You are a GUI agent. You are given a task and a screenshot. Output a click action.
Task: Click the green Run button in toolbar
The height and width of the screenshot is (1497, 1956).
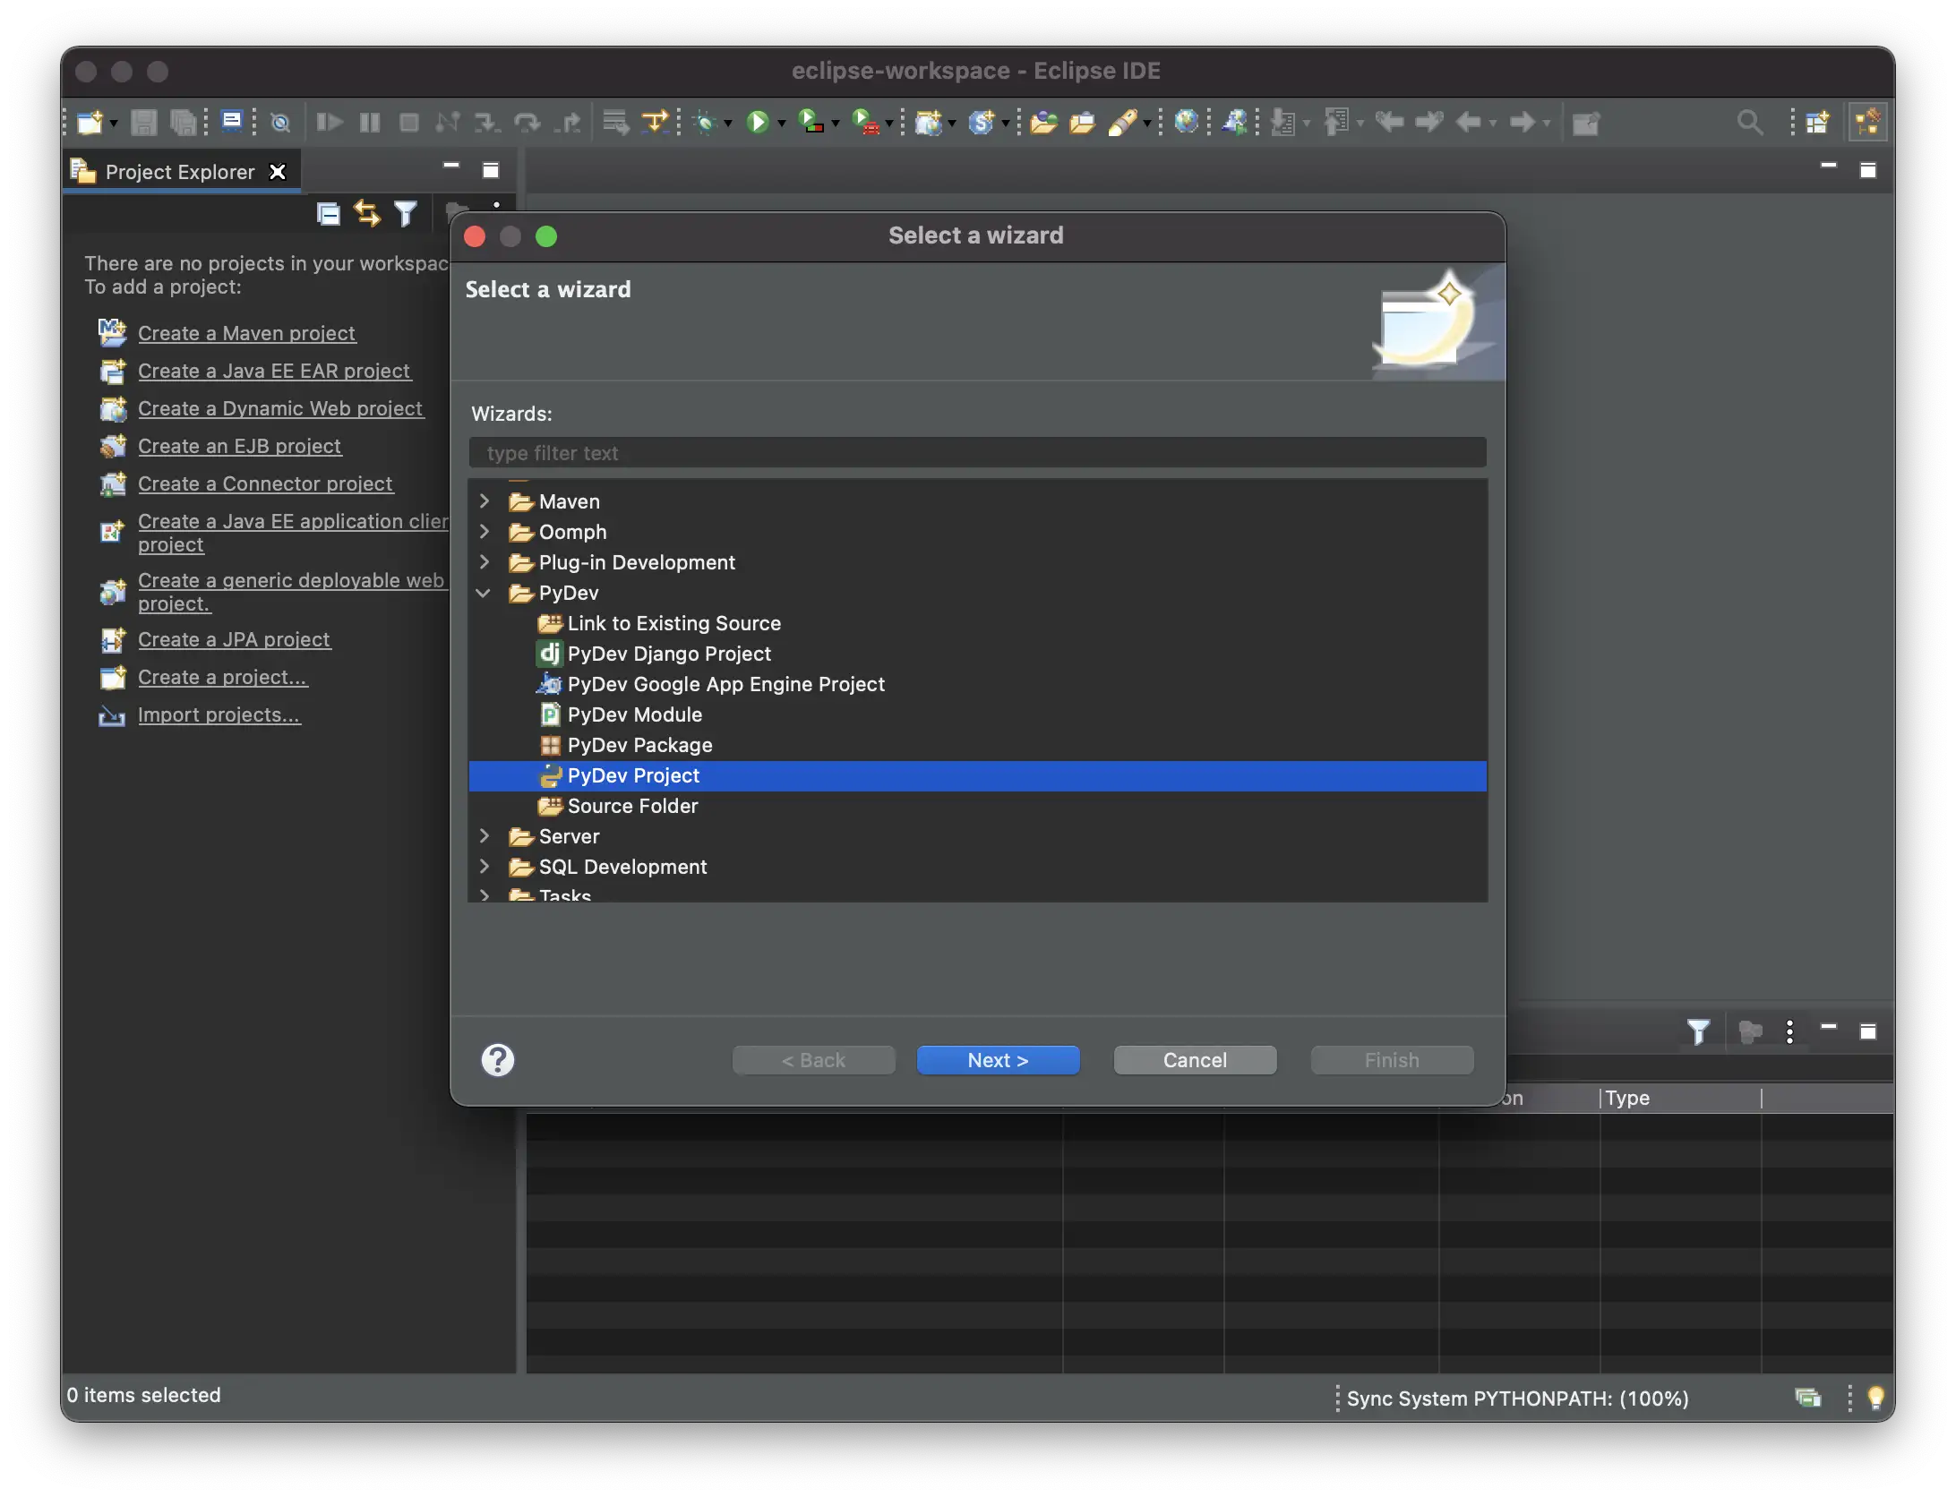758,122
